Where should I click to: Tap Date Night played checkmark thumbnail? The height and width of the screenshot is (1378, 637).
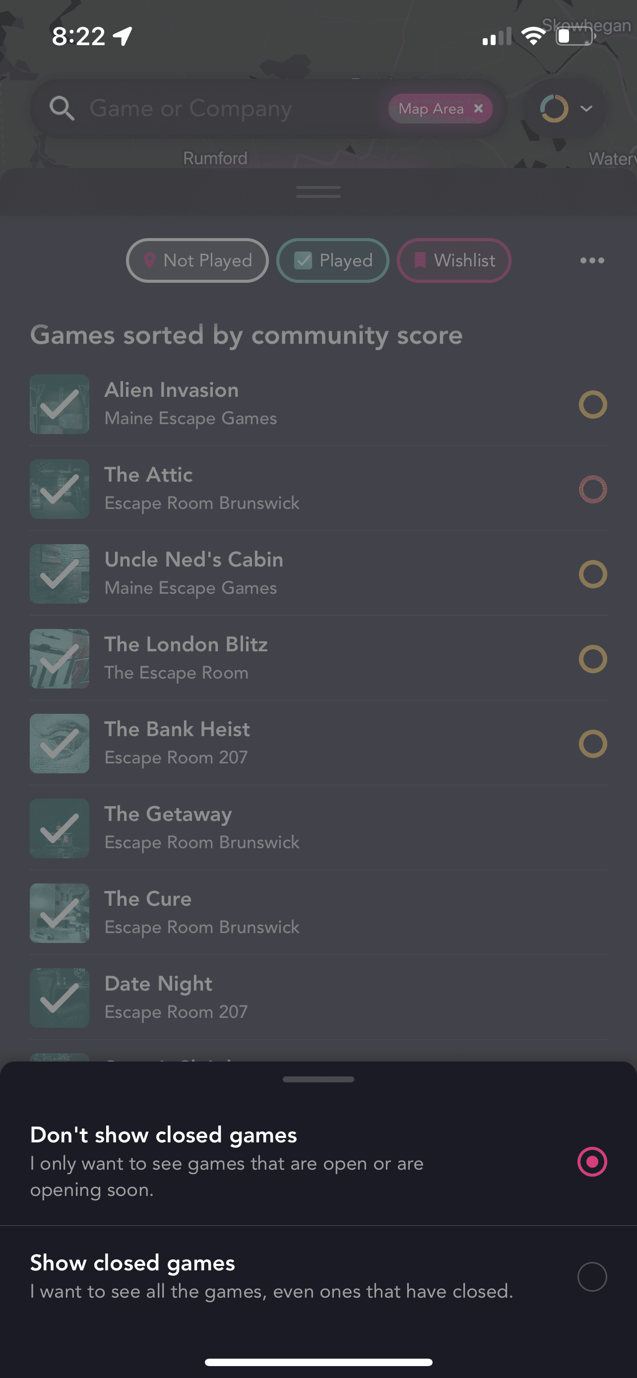coord(60,998)
